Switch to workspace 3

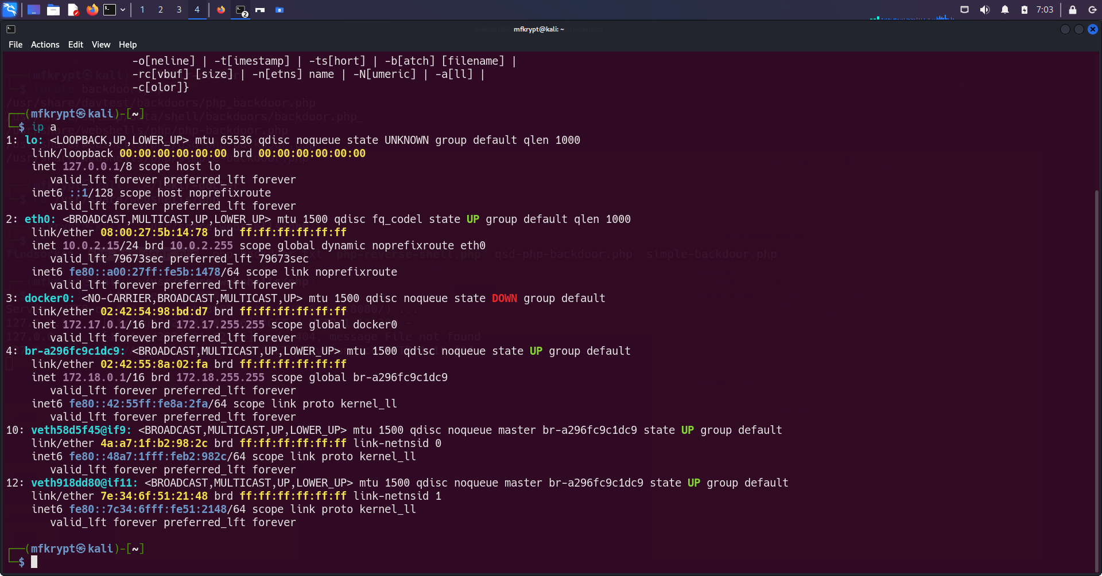pos(179,10)
